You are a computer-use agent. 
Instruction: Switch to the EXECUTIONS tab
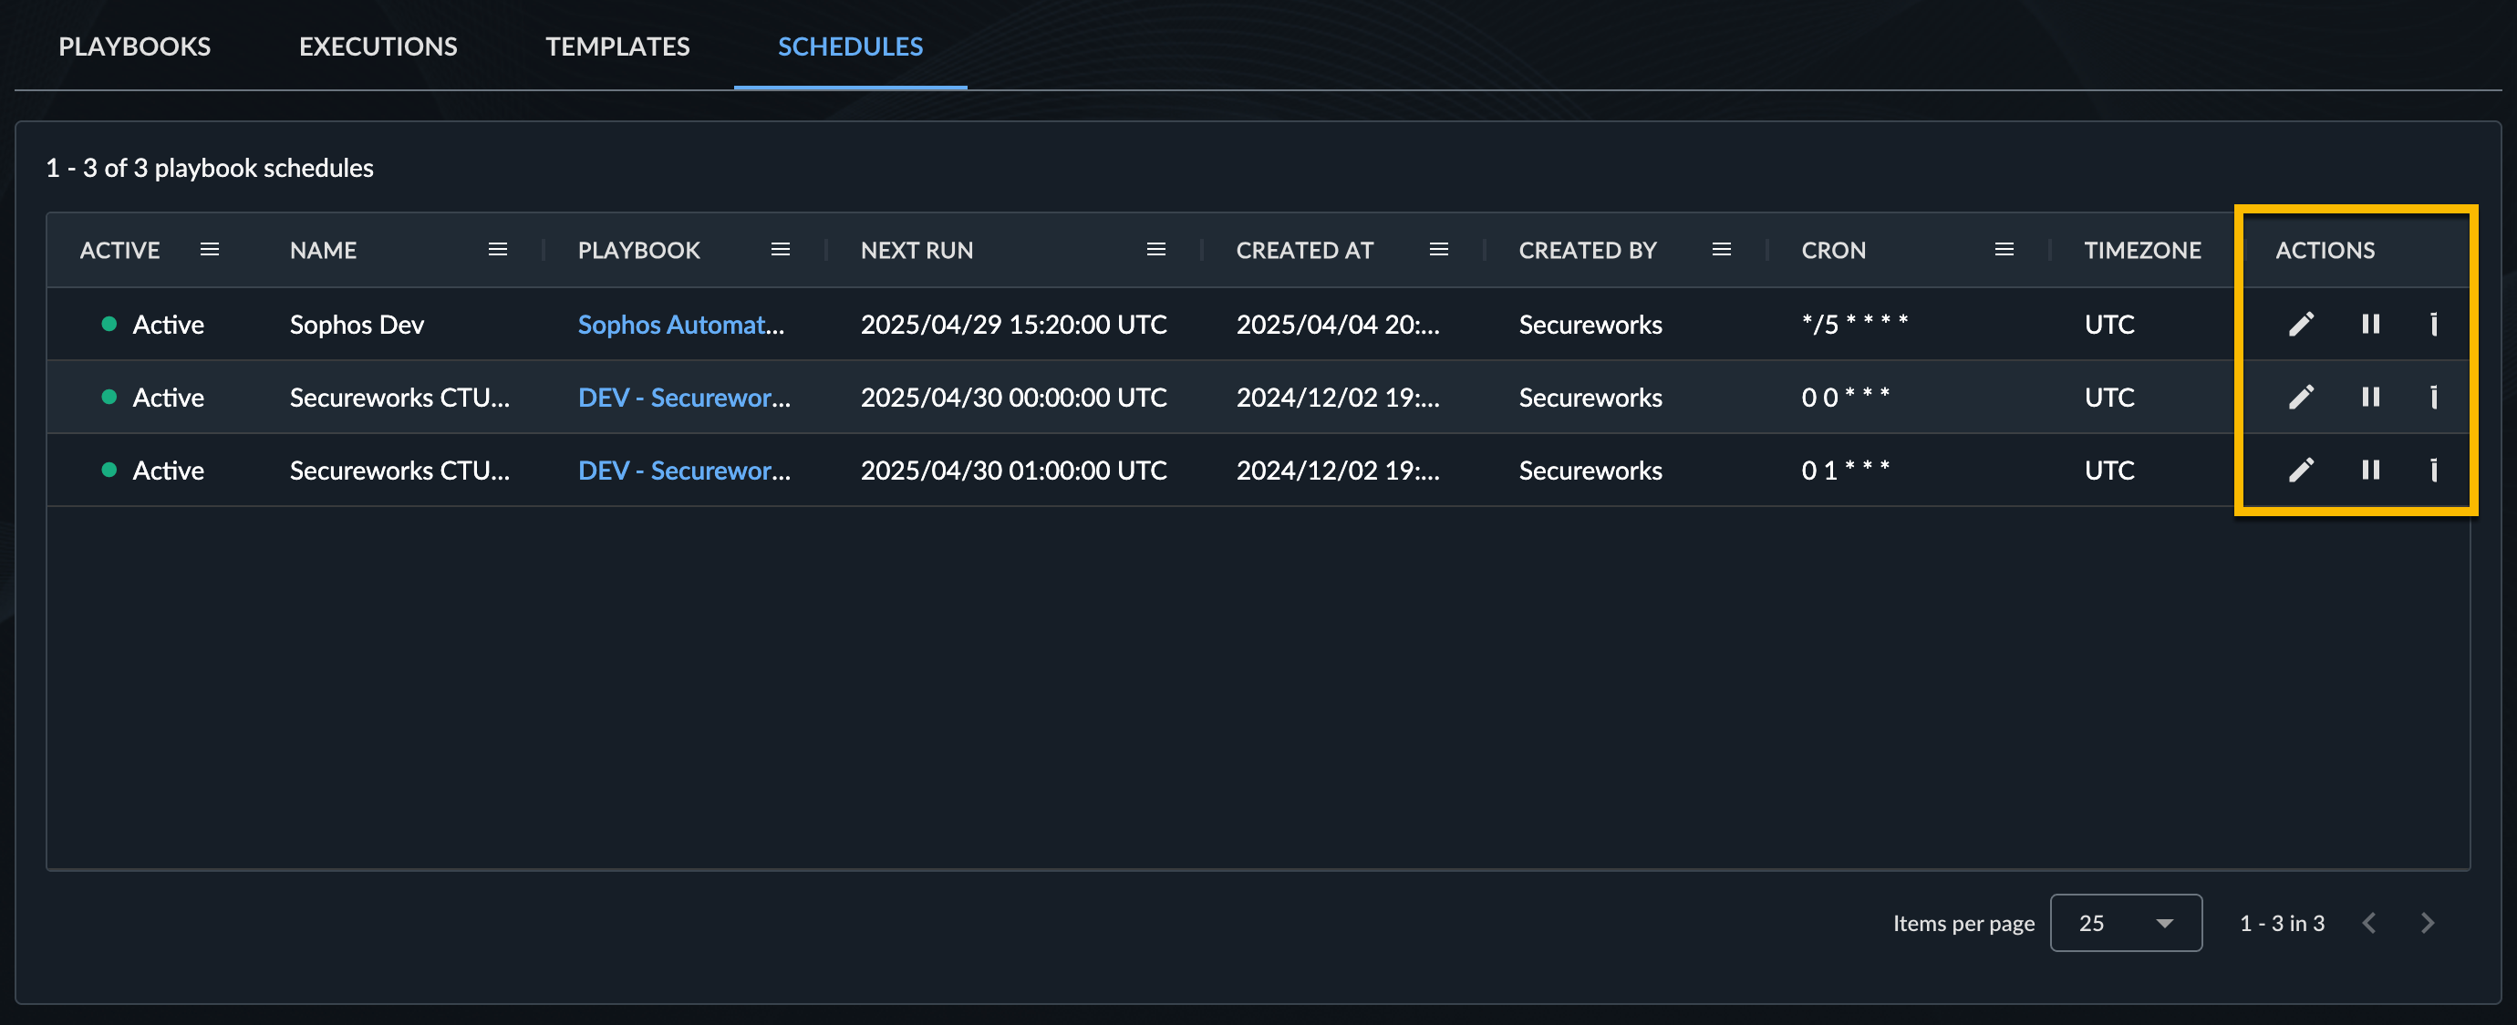click(x=378, y=46)
